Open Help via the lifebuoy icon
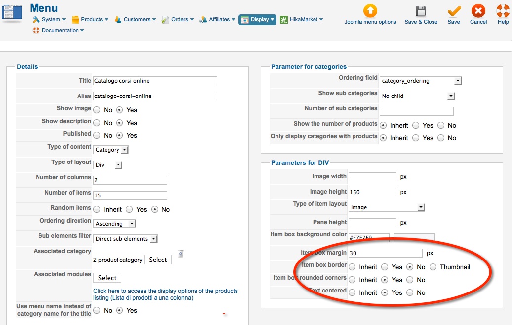Viewport: 512px width, 325px height. 503,11
